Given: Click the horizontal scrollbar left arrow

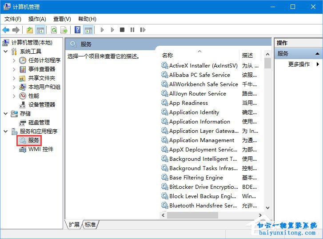Looking at the screenshot, I should [x=163, y=215].
